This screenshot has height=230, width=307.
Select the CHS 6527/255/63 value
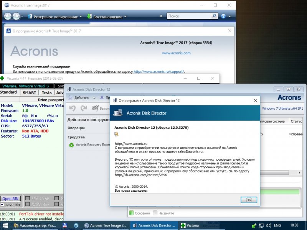point(35,126)
